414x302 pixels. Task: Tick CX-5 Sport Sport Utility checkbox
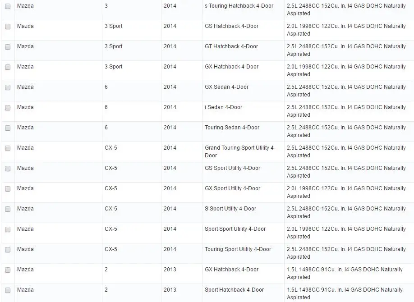pyautogui.click(x=8, y=229)
